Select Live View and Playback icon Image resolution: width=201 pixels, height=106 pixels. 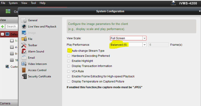(24, 26)
